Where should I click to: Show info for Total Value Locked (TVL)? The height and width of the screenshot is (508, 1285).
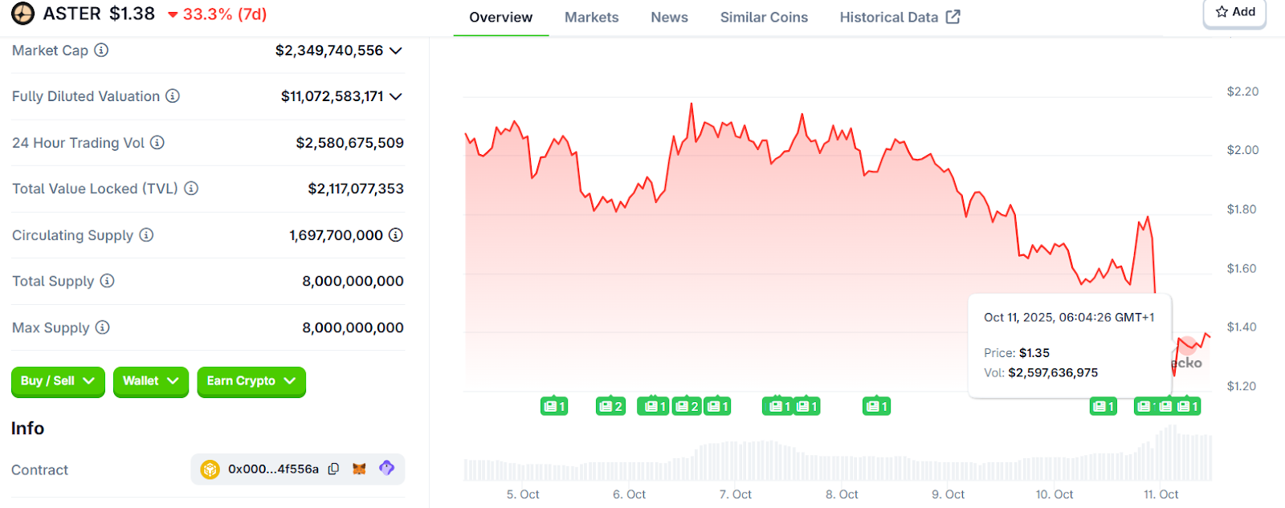(x=191, y=189)
